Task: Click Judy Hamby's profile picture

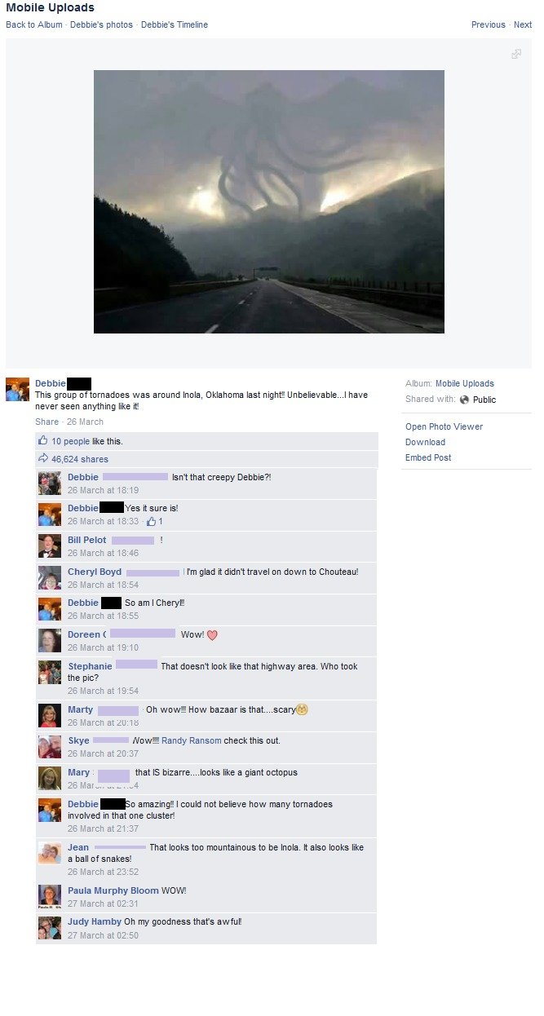Action: point(50,928)
